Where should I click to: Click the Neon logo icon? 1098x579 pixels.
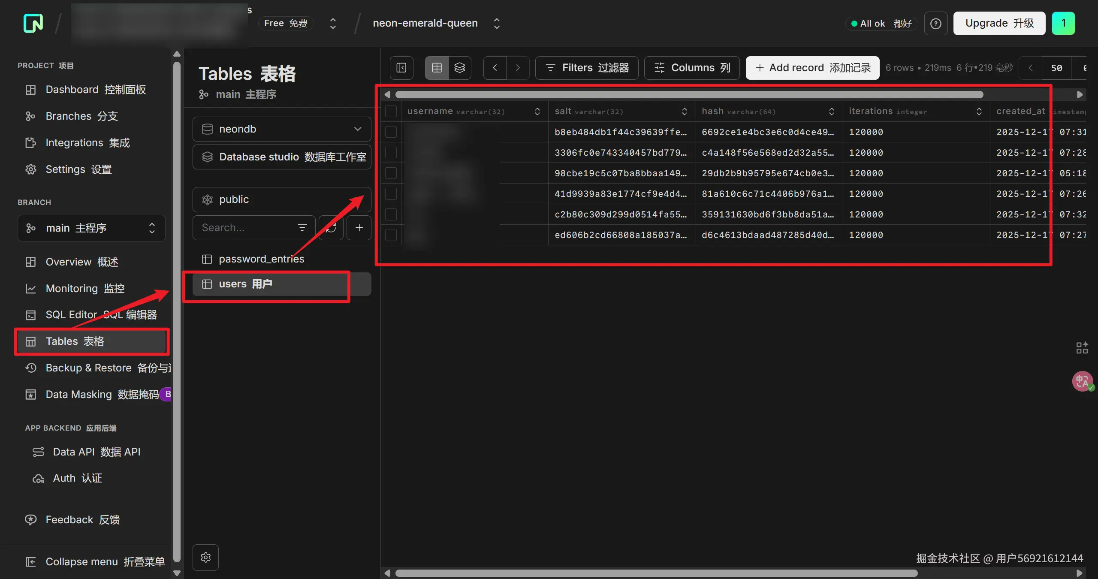(x=33, y=23)
